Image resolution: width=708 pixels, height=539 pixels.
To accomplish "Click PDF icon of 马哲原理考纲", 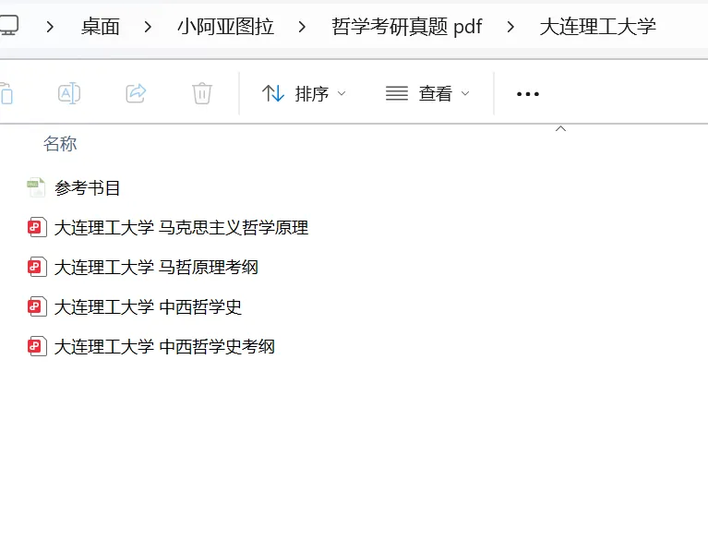I will click(37, 267).
